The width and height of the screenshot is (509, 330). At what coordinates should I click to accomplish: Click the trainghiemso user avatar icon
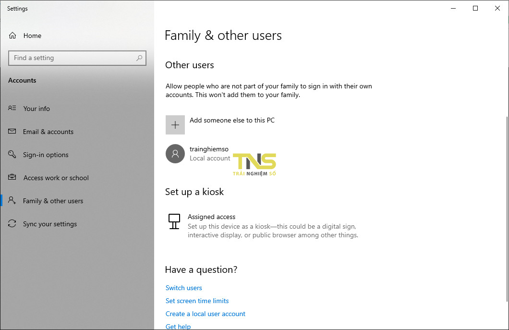click(175, 154)
